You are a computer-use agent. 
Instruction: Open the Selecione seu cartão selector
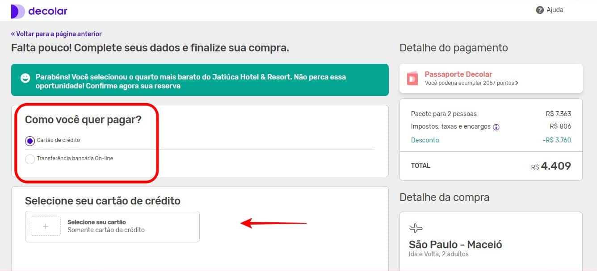(112, 226)
